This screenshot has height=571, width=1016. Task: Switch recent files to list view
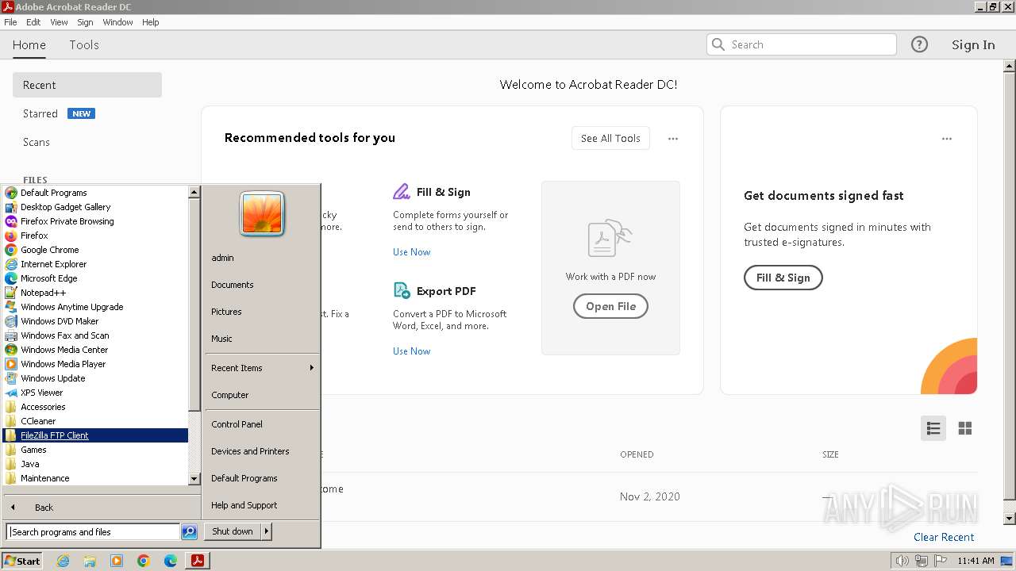(933, 428)
